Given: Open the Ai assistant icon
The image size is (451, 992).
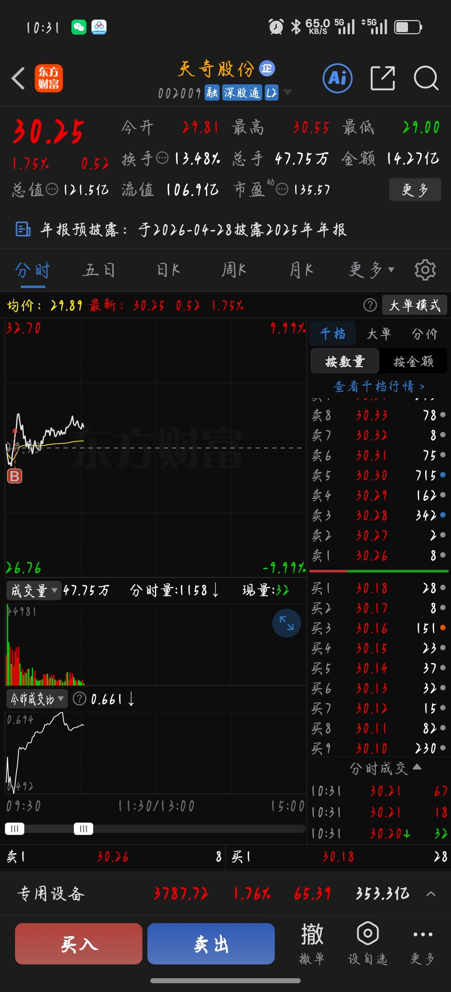Looking at the screenshot, I should point(337,78).
